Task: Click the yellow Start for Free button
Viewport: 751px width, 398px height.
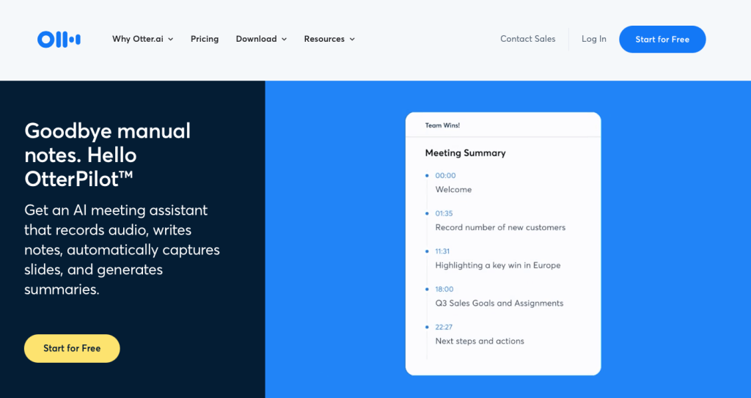Action: pos(72,348)
